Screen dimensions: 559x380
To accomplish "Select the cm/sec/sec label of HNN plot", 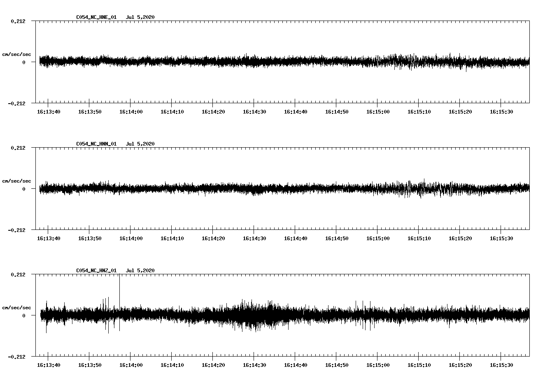I will [x=16, y=181].
